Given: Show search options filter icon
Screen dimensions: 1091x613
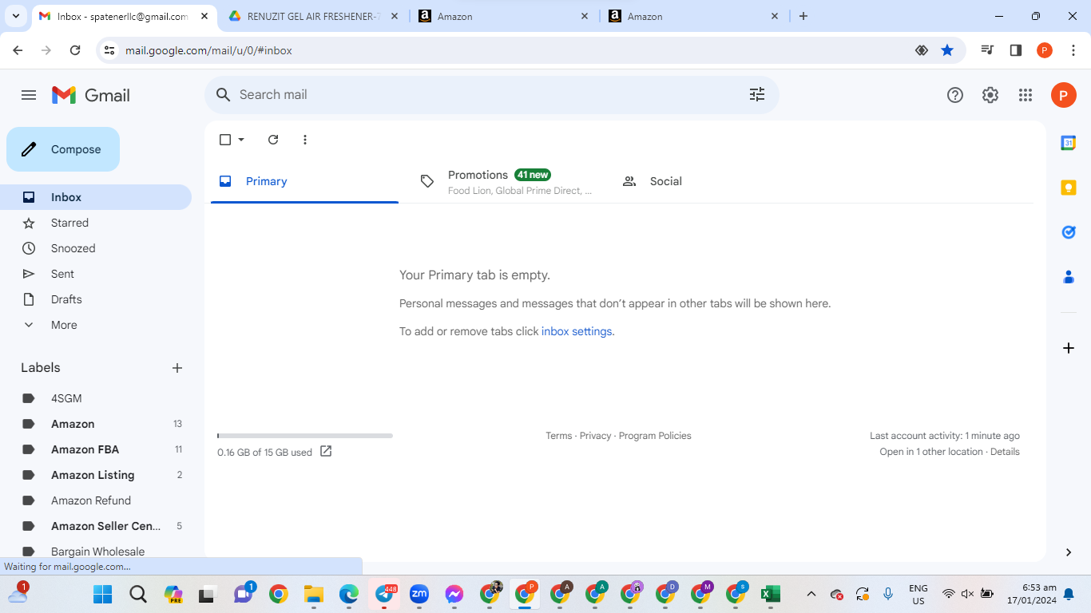Looking at the screenshot, I should (757, 94).
